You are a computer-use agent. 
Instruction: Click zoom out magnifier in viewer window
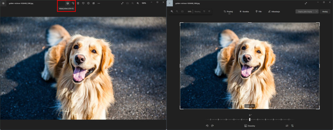point(133,3)
